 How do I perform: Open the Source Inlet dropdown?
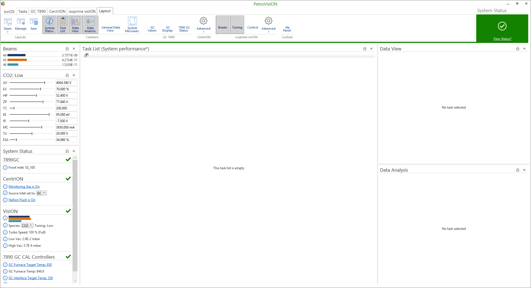[x=41, y=193]
